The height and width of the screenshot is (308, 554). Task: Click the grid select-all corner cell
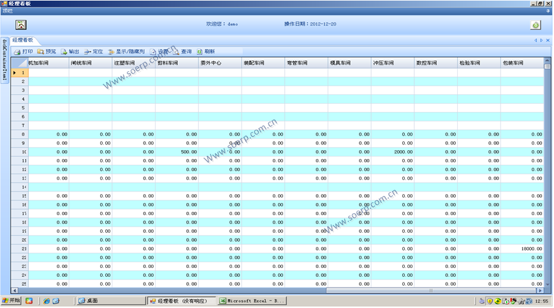coord(19,63)
